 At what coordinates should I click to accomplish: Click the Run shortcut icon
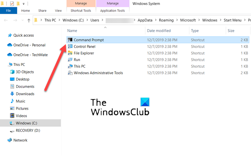click(x=70, y=60)
